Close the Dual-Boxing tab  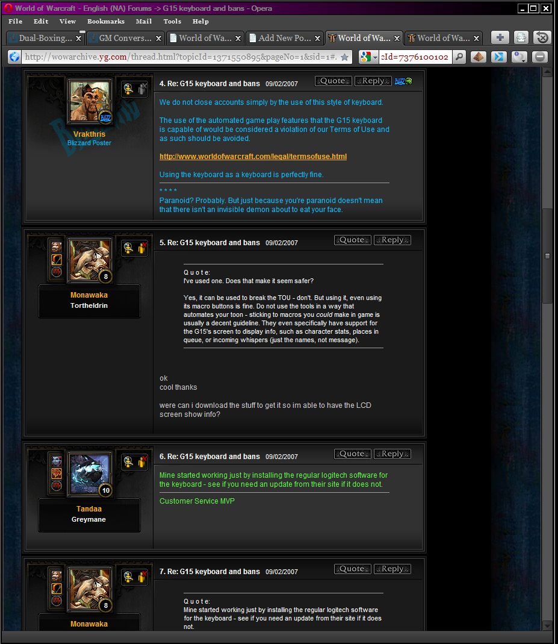click(x=78, y=39)
